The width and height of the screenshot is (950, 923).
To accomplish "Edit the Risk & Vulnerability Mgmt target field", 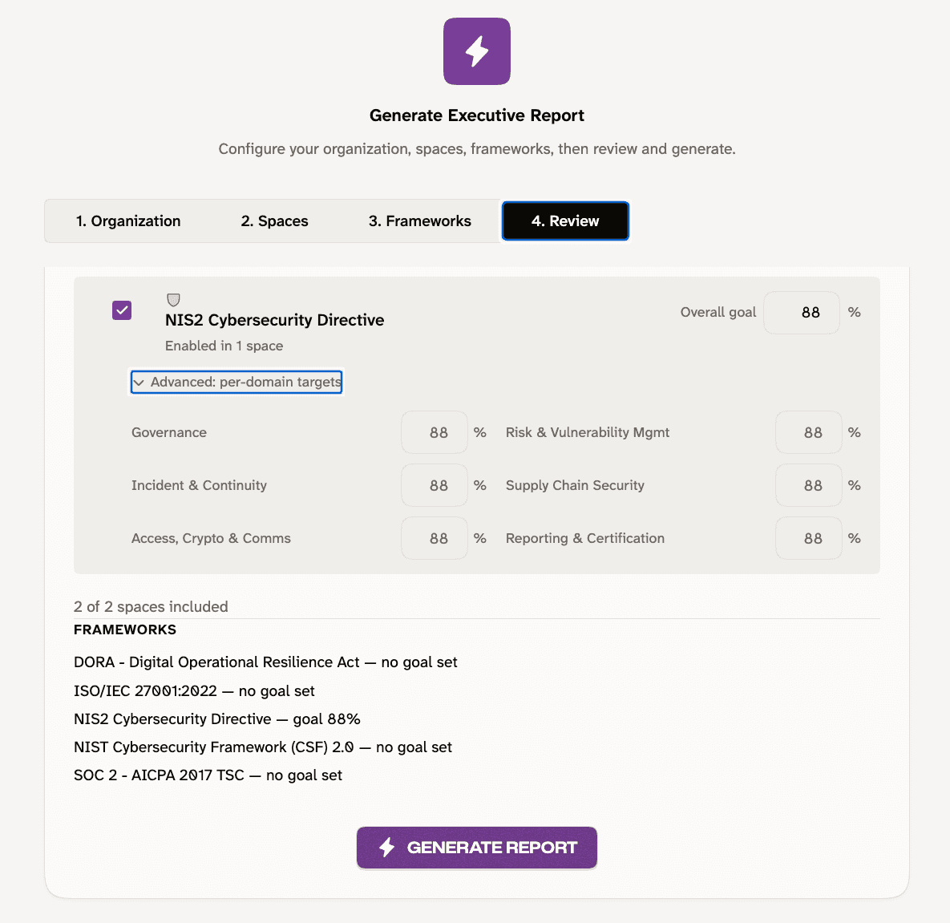I will [x=809, y=432].
